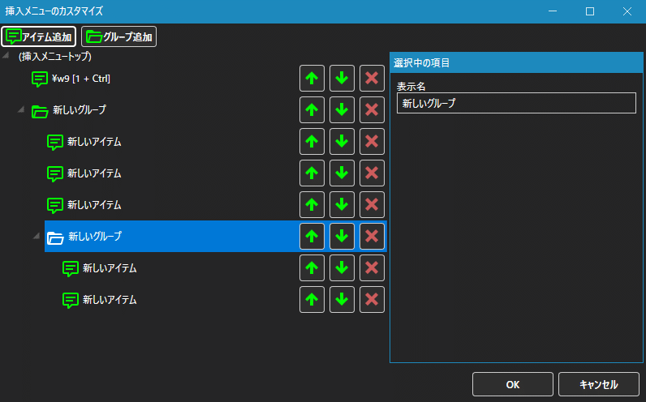Close the 挿入メニューのカスタマイズ dialog
The height and width of the screenshot is (402, 646).
point(627,11)
